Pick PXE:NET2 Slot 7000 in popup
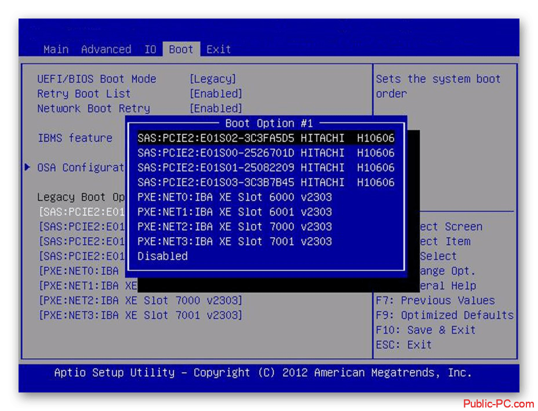Screen dimensions: 538x411 click(x=234, y=227)
